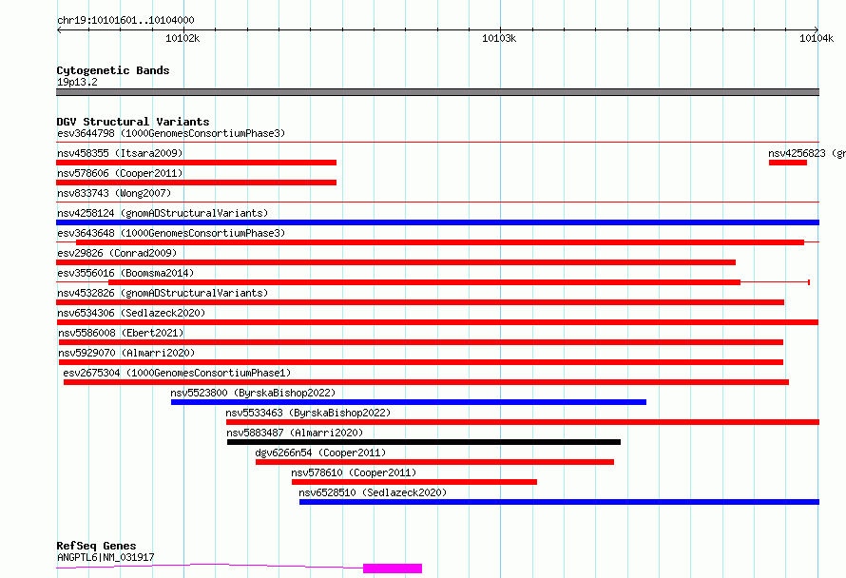
Task: Open variant nsv833743 (Wong2007) label
Action: tap(114, 193)
